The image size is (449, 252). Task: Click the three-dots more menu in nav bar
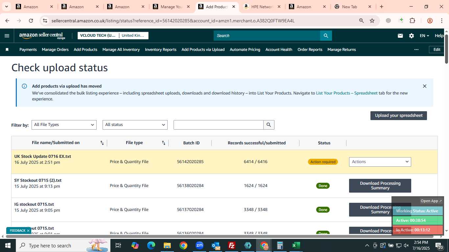(416, 50)
